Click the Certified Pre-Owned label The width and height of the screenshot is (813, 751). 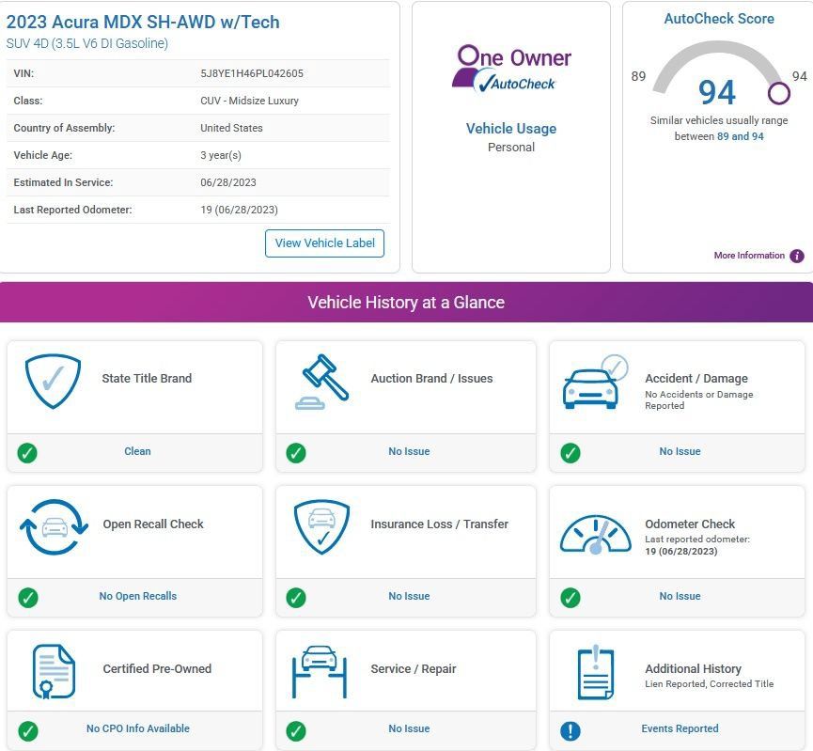pos(157,669)
